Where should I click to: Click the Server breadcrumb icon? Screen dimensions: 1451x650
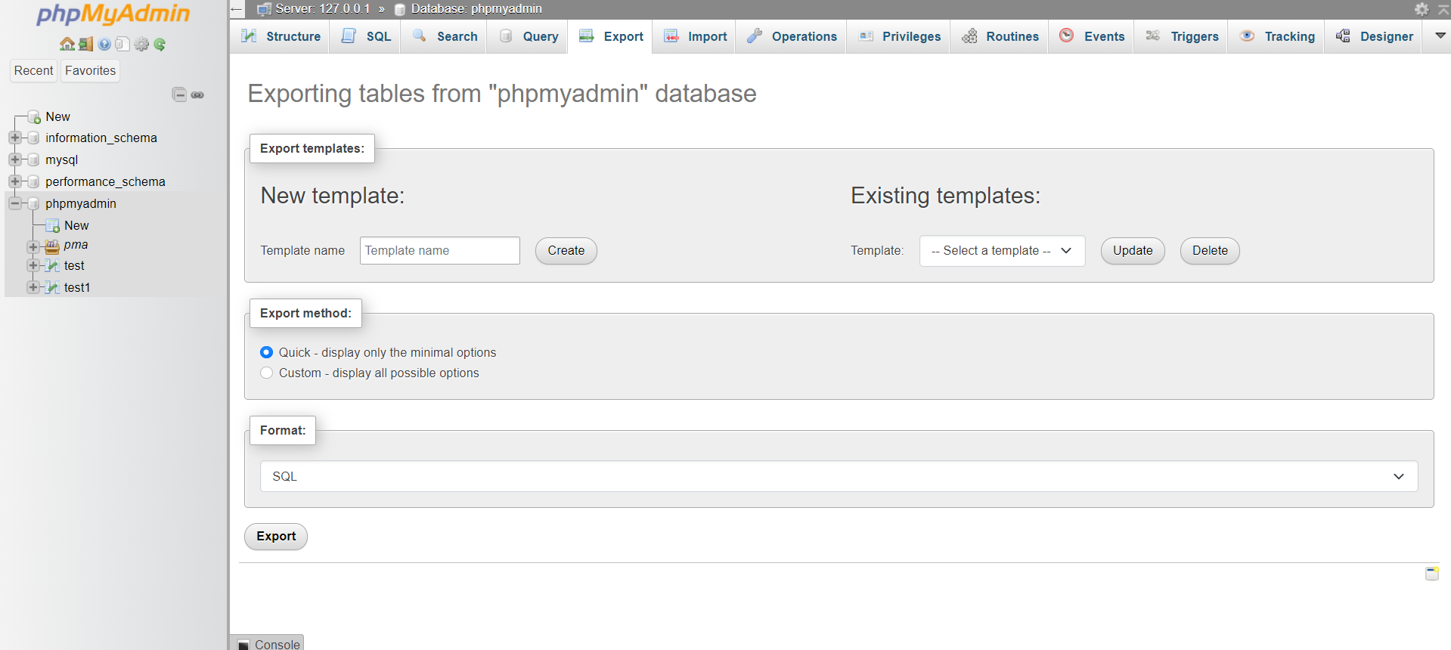(264, 9)
